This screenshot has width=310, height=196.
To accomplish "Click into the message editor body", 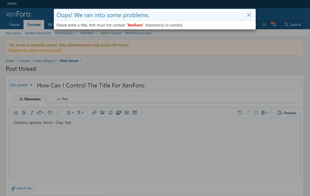I will [x=154, y=149].
